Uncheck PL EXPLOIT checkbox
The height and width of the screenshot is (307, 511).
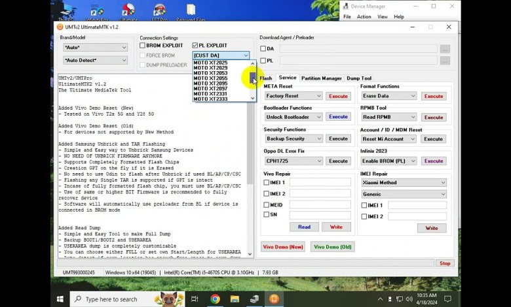point(195,46)
